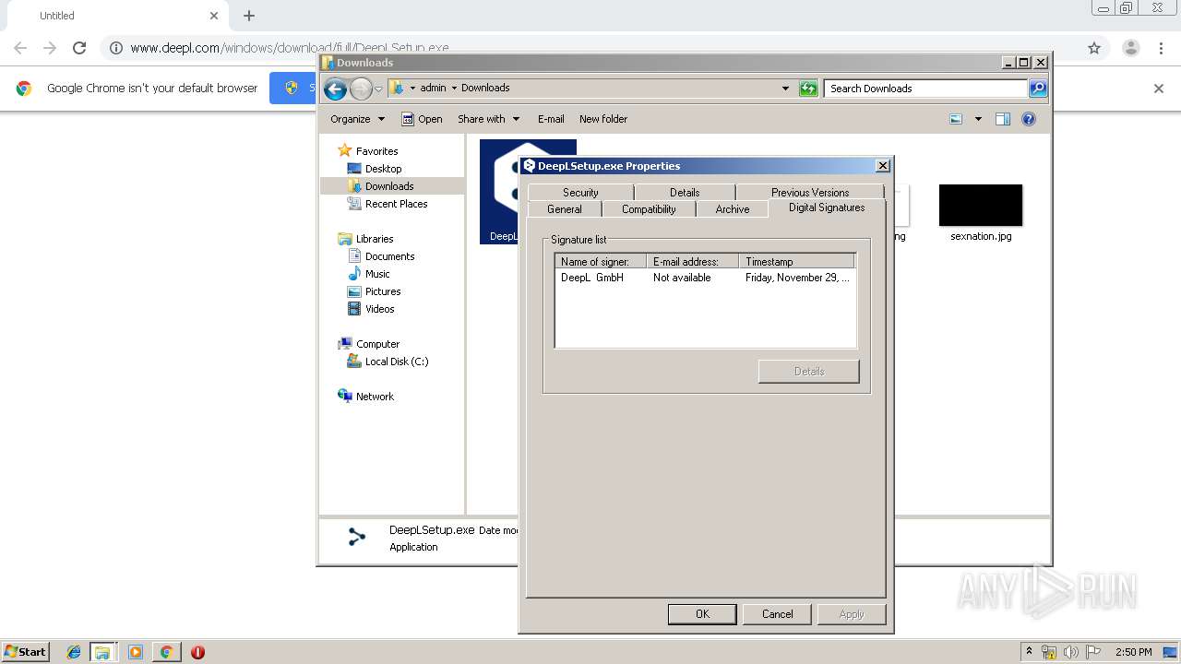
Task: Click the E-mail address column header
Action: pos(692,262)
